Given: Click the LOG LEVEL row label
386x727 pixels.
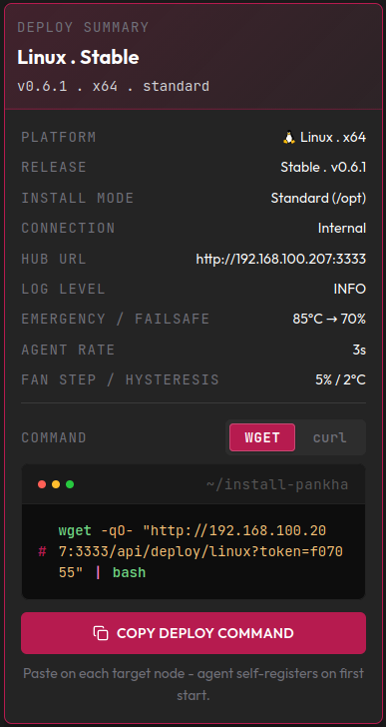Looking at the screenshot, I should click(x=64, y=289).
